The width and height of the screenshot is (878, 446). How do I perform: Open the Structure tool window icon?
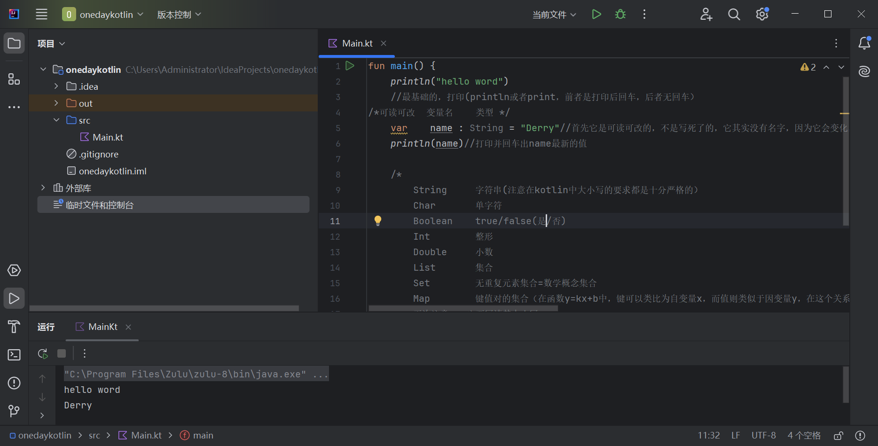click(x=14, y=79)
